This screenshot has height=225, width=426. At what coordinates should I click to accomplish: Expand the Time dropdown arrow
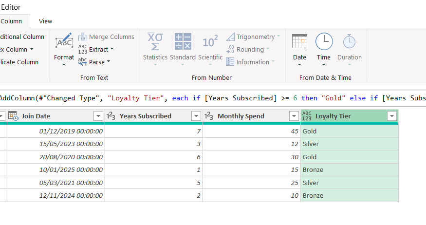(324, 65)
